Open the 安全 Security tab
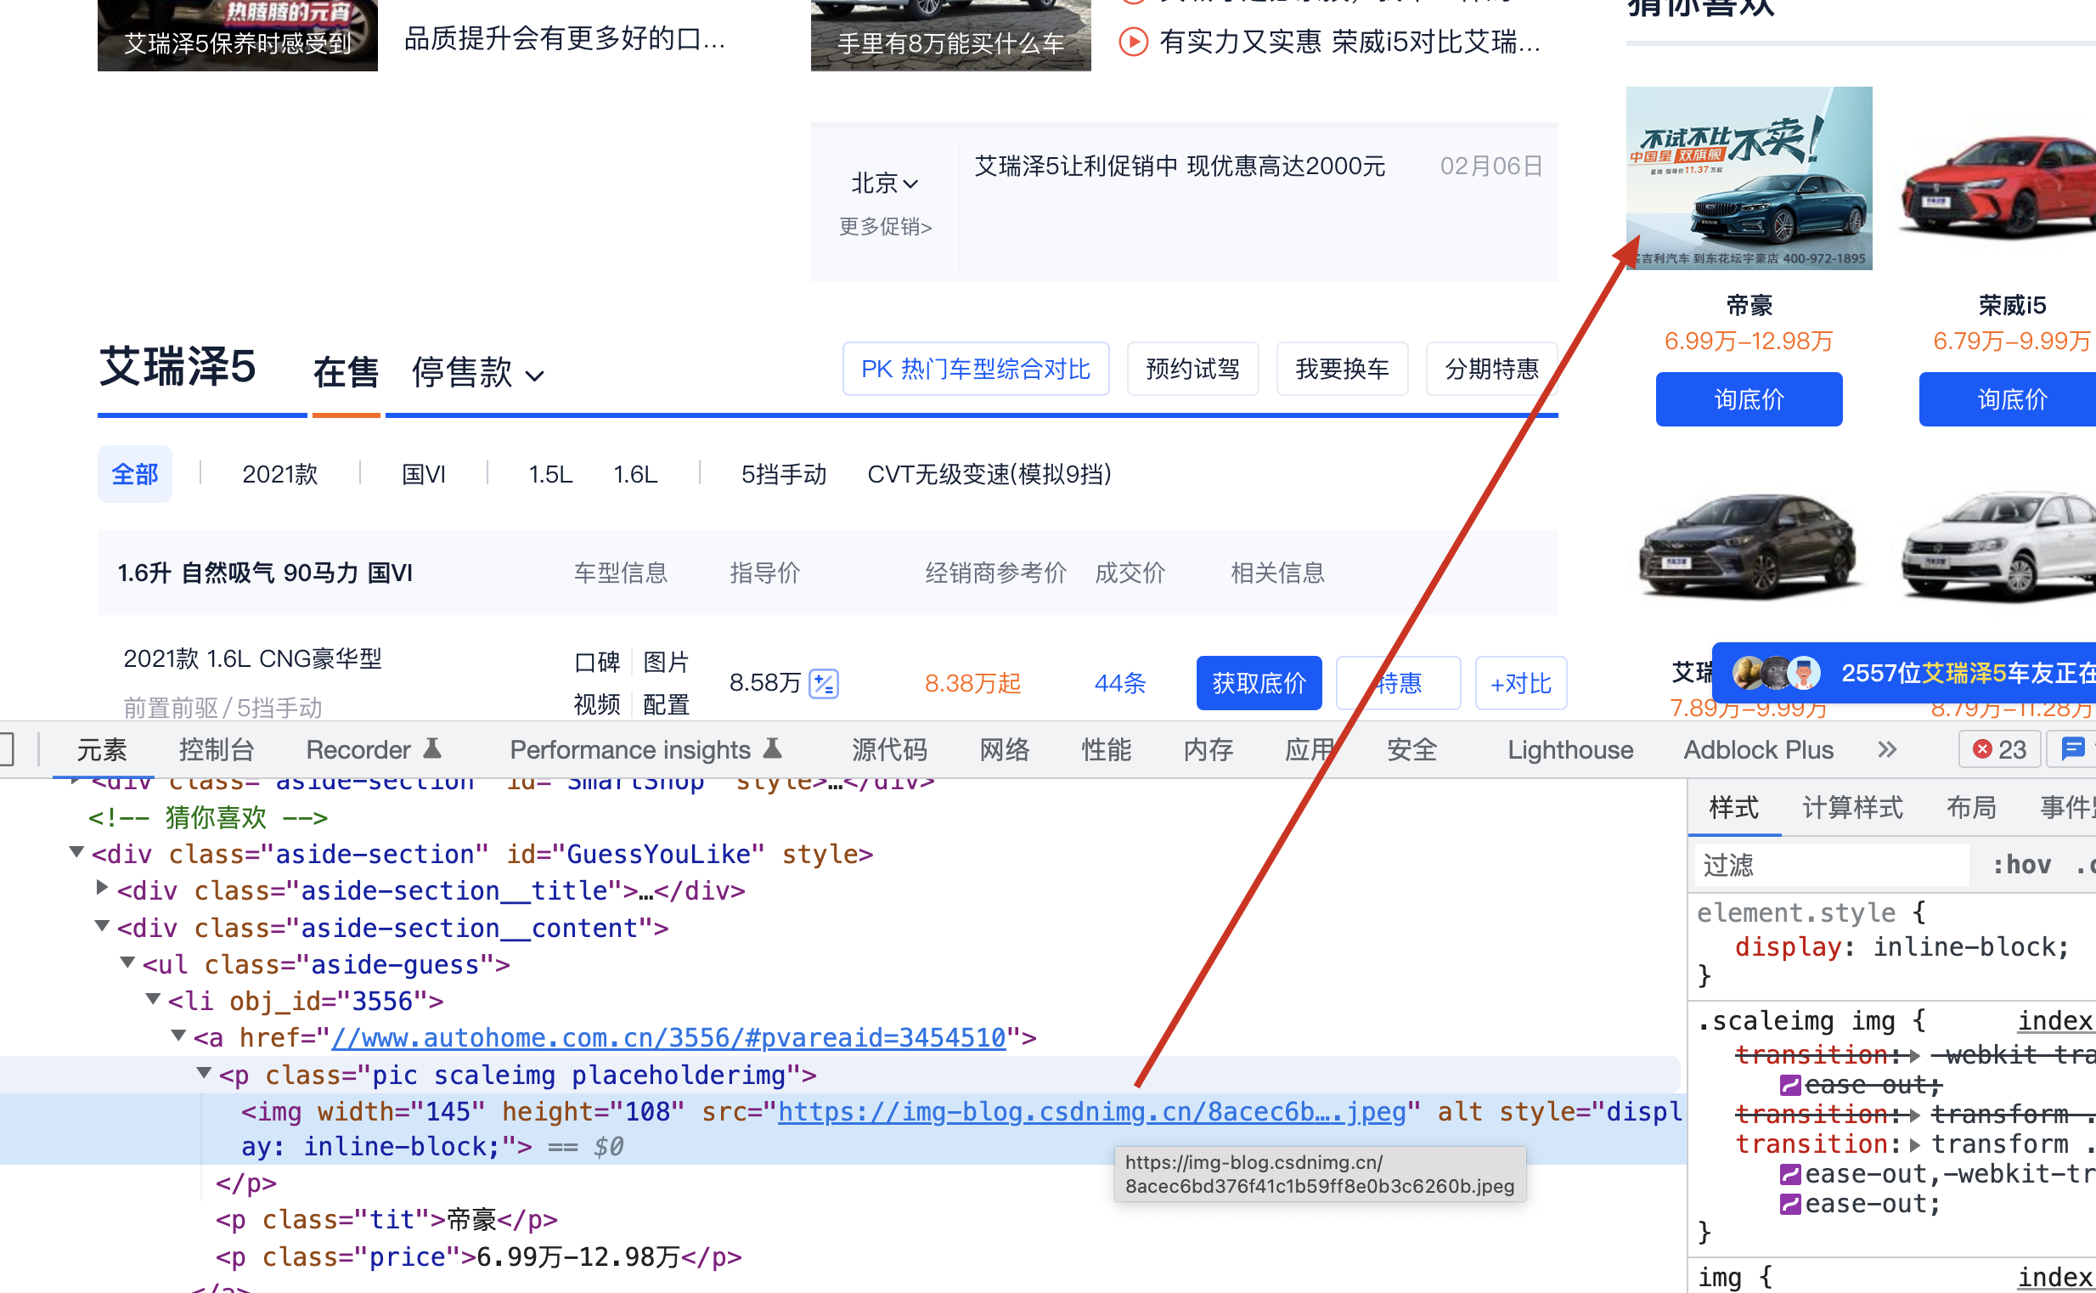Viewport: 2096px width, 1293px height. [1411, 750]
